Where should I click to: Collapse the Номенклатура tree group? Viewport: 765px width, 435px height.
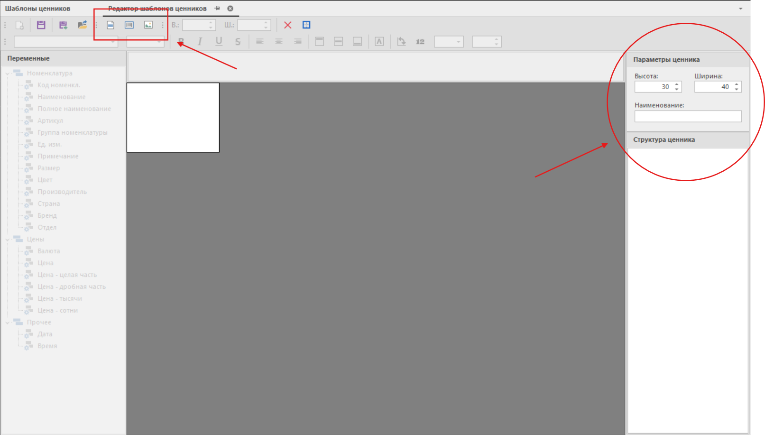8,74
